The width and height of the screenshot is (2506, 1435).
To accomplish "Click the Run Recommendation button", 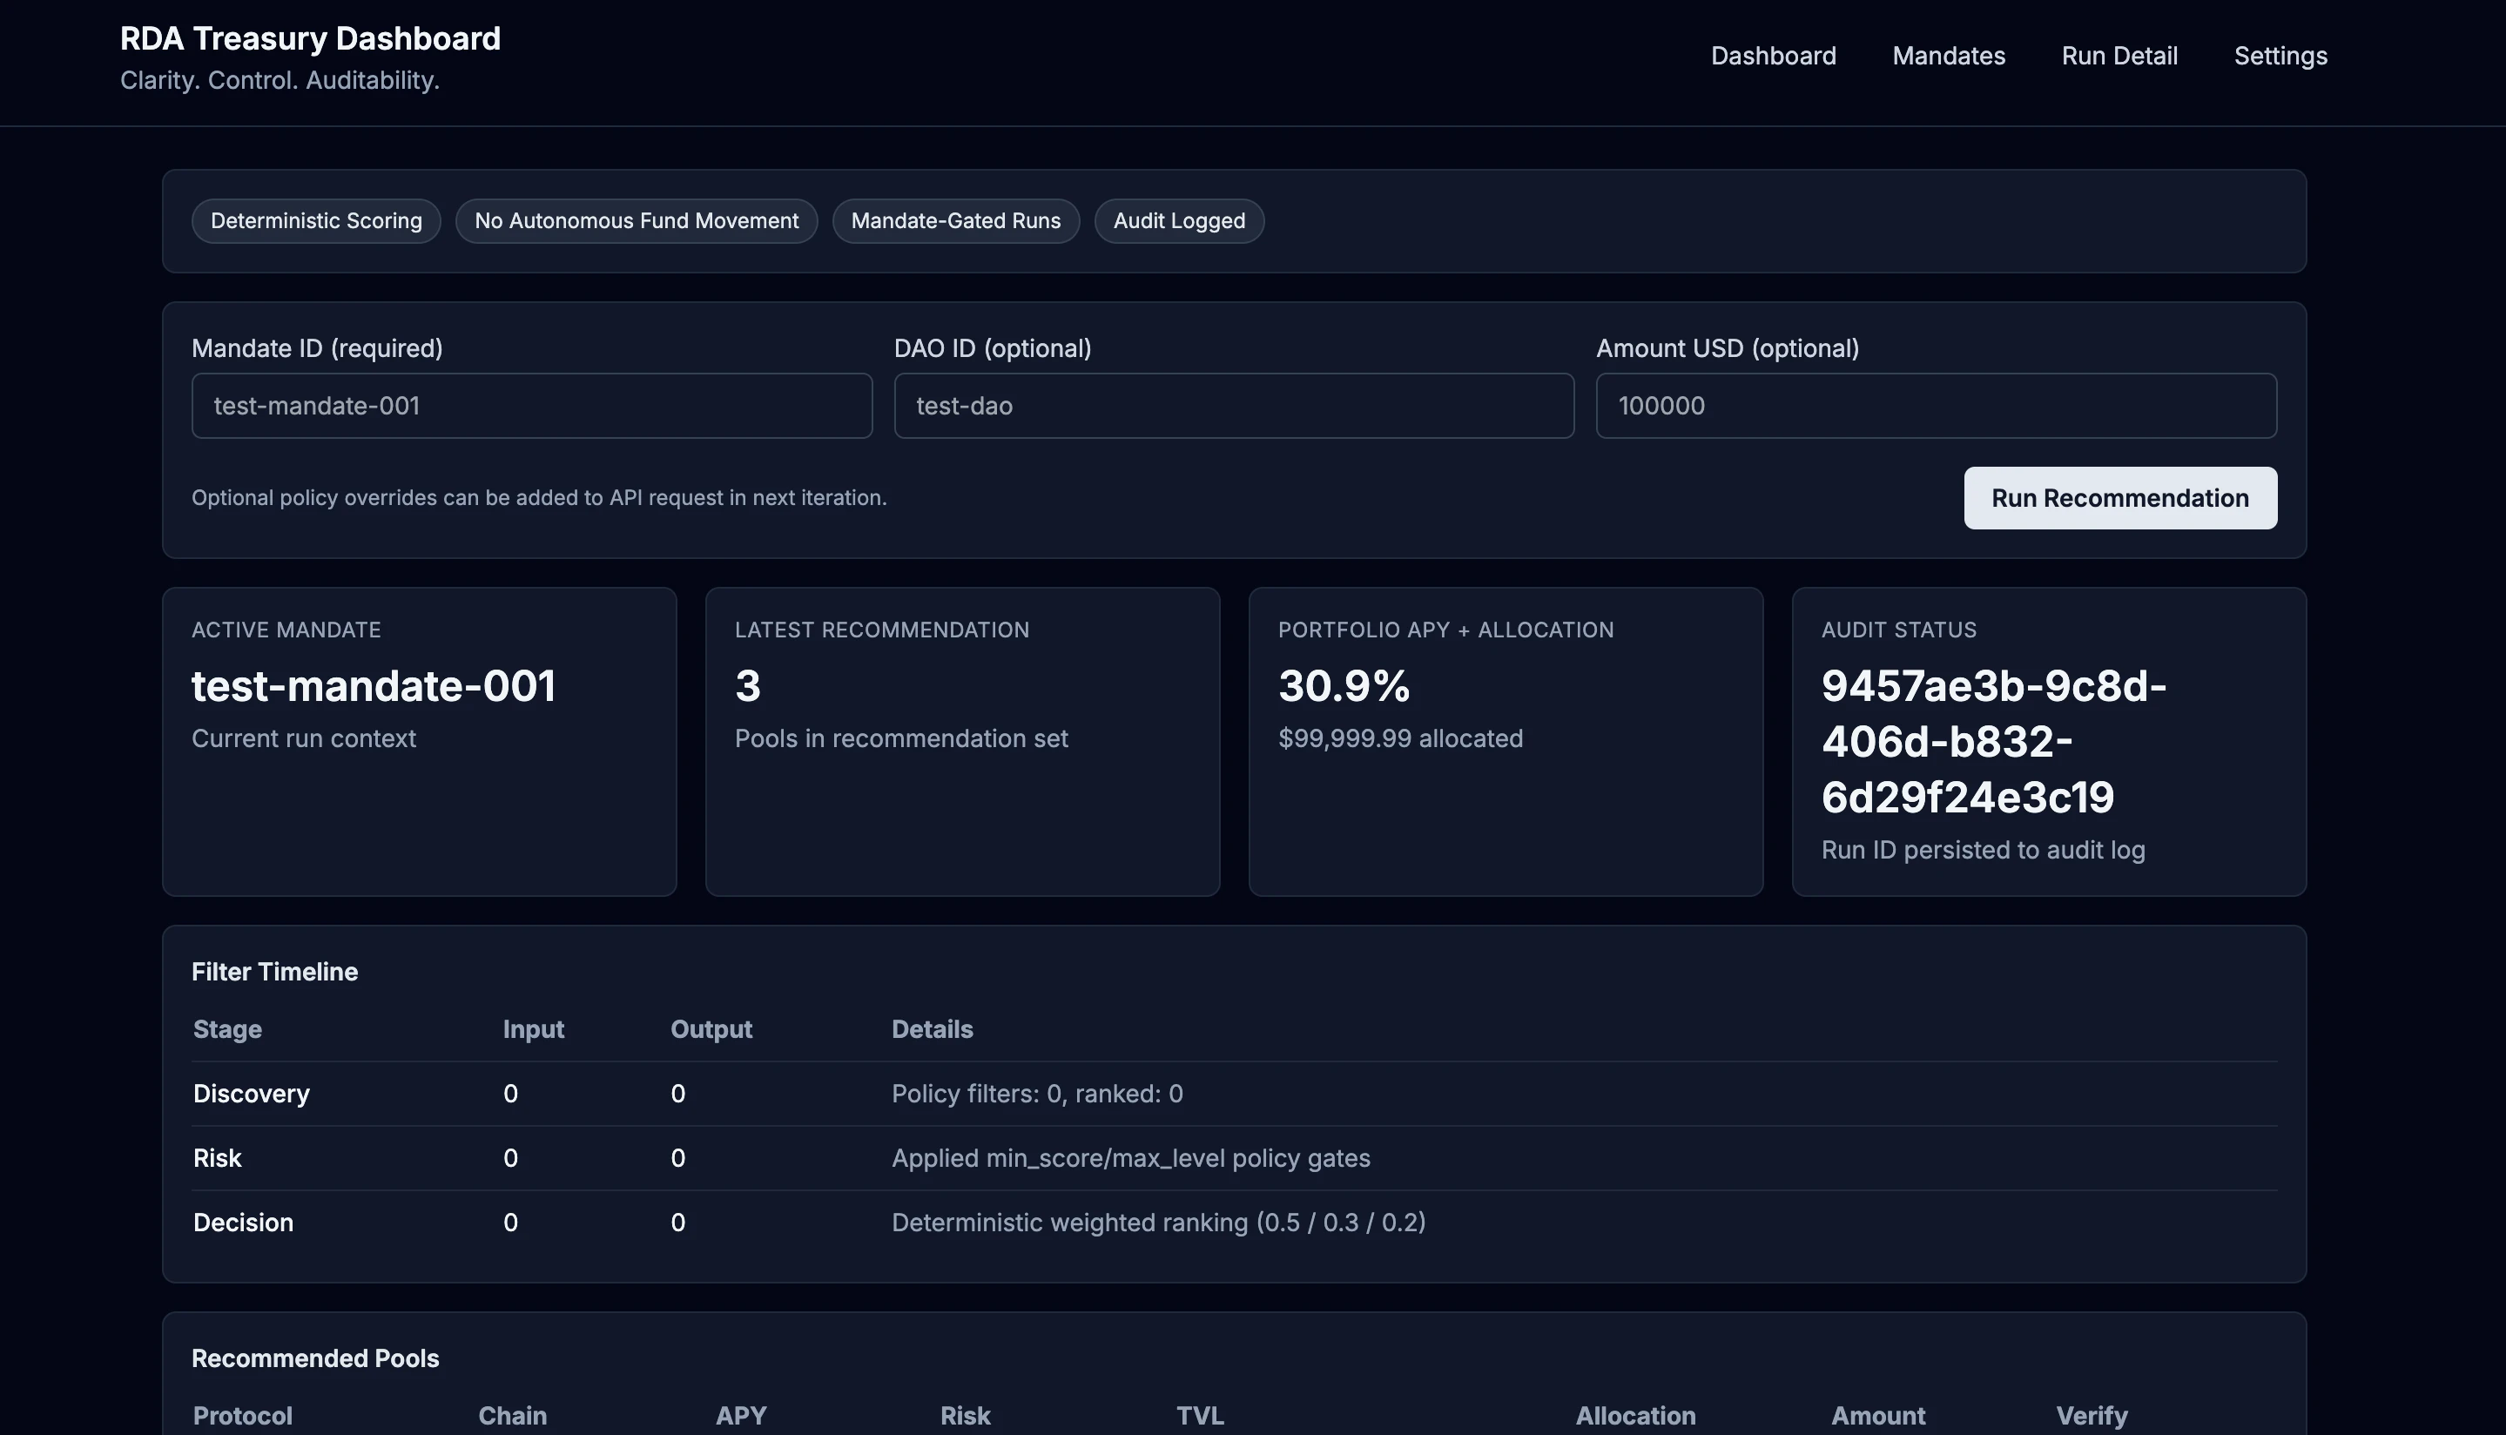I will [2119, 498].
